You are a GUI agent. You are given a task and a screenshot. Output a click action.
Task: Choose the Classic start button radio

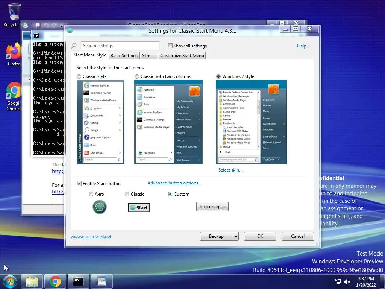click(x=127, y=194)
